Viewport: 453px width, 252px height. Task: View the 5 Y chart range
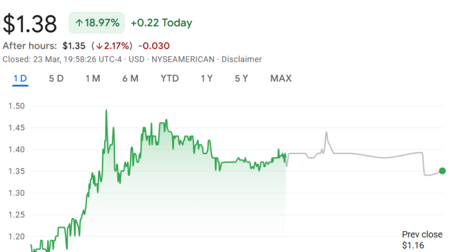pyautogui.click(x=241, y=79)
